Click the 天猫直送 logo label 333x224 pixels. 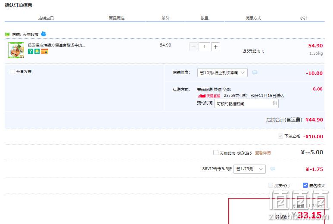(209, 96)
